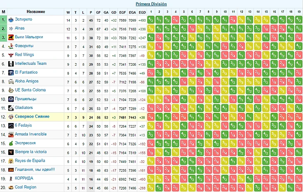Click the Эспирето team logo icon
Viewport: 303px width, 192px height.
[11, 20]
